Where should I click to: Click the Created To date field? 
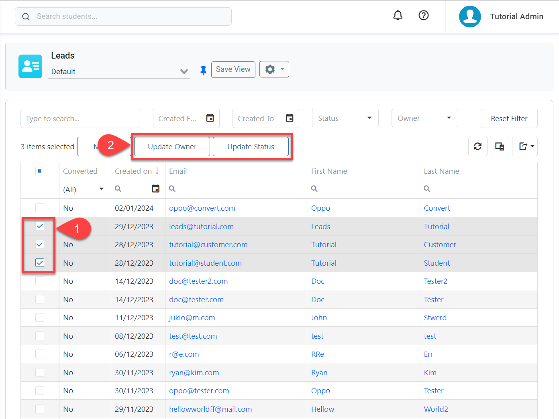pos(266,118)
